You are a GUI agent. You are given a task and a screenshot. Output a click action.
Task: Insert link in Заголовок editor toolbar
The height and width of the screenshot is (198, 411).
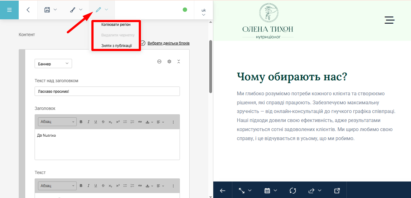[140, 122]
